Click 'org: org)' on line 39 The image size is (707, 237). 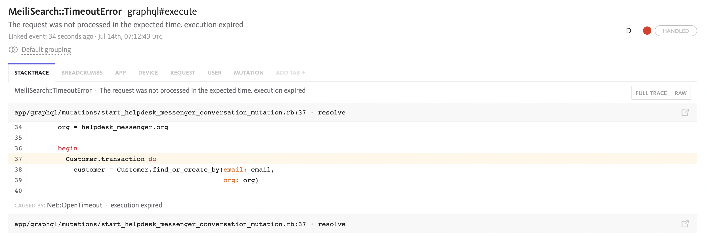[241, 180]
